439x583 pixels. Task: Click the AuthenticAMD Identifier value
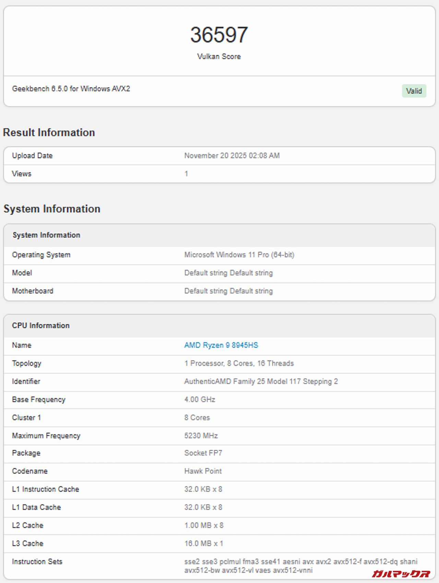tap(261, 381)
